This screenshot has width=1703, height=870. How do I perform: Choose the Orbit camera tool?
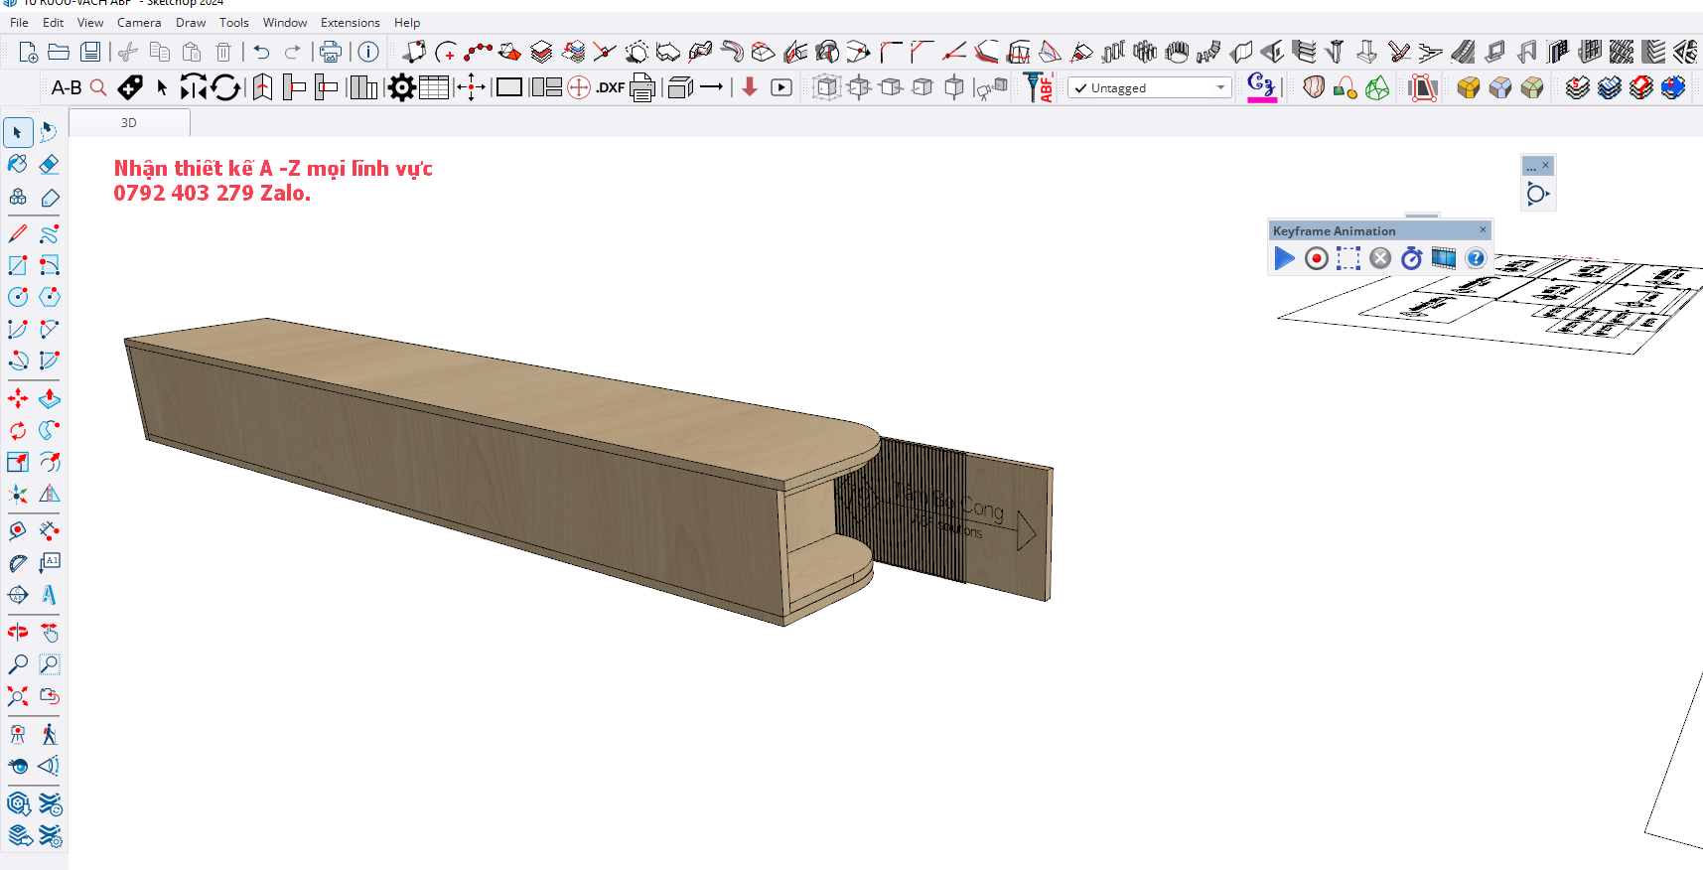point(18,633)
